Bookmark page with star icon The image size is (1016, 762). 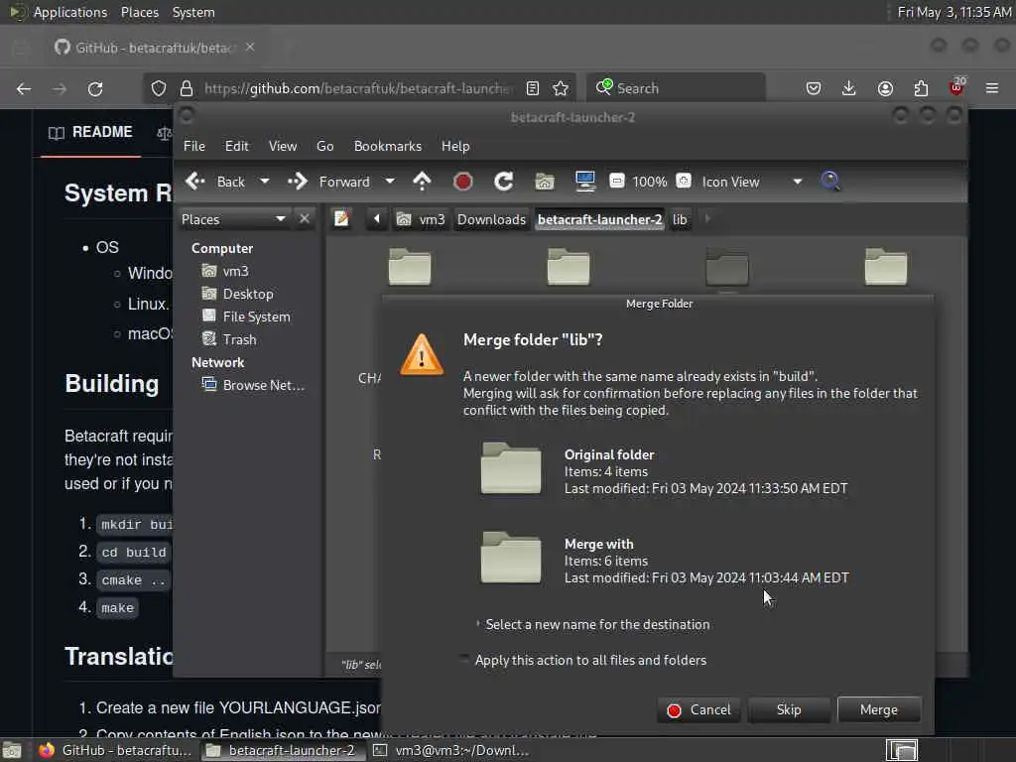click(x=561, y=88)
